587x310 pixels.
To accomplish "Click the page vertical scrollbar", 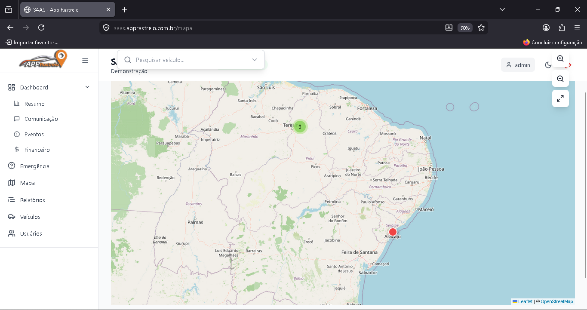I will point(585,185).
